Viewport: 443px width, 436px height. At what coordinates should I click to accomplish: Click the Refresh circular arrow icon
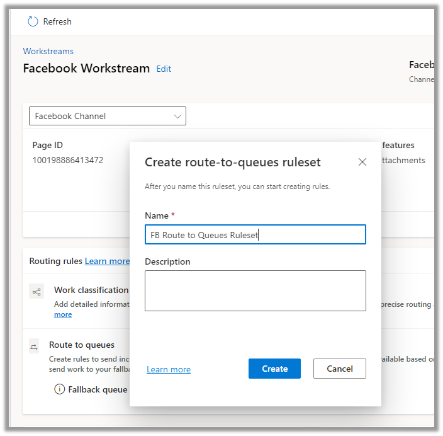tap(33, 21)
